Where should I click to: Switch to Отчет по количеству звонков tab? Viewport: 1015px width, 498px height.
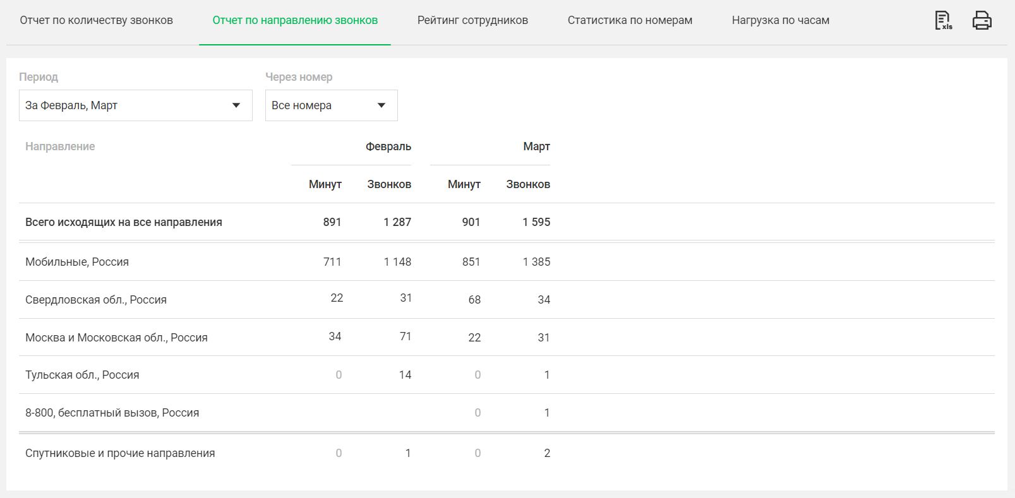[96, 20]
